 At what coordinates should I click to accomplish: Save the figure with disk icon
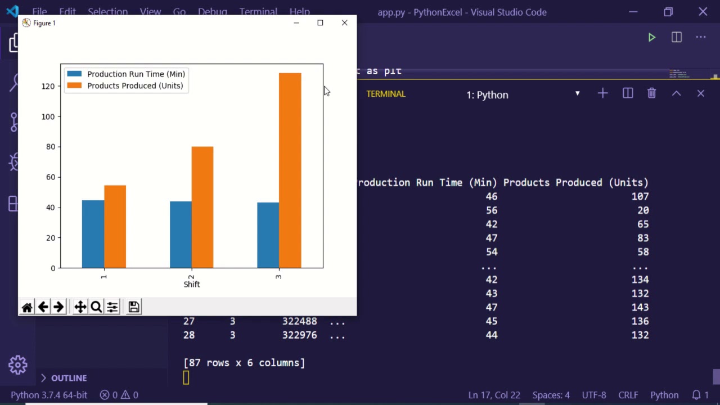[133, 307]
